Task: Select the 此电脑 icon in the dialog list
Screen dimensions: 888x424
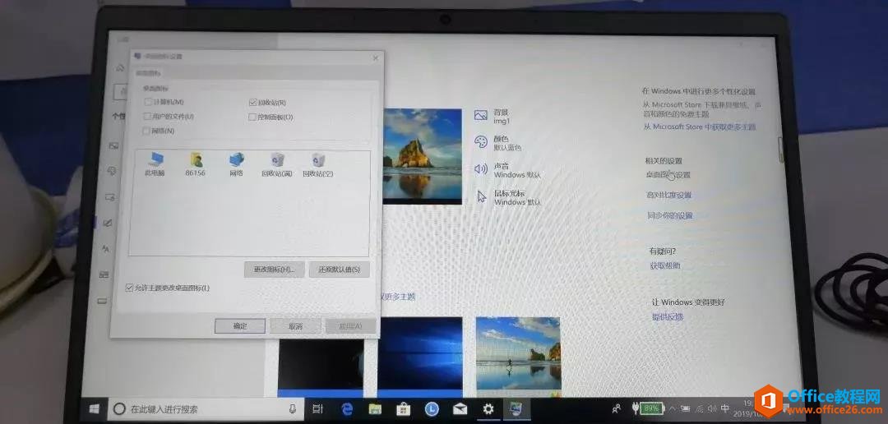Action: pos(154,164)
